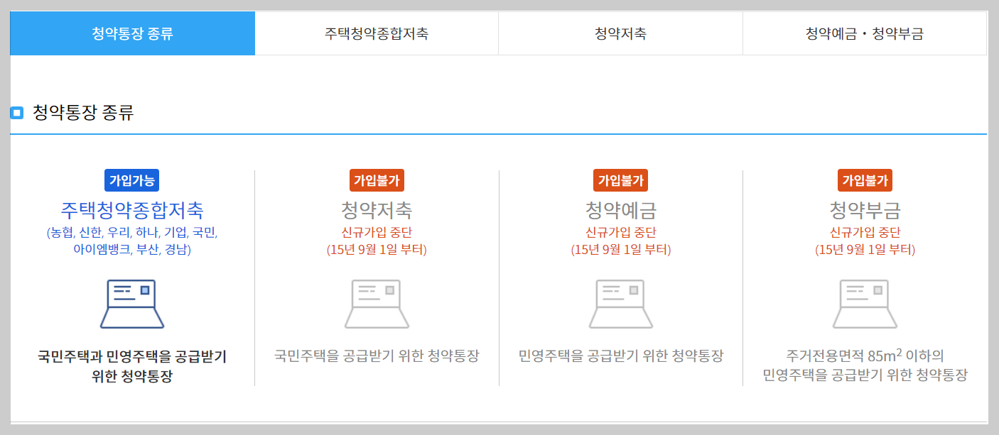Select the blue 가입가능 badge

131,180
